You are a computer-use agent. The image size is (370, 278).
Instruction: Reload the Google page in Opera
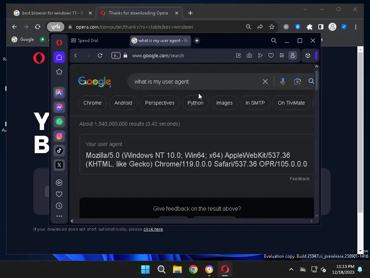100,55
